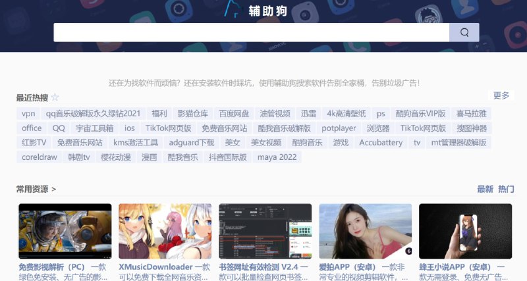Select the vpn hot search tag
Image resolution: width=527 pixels, height=281 pixels.
pyautogui.click(x=28, y=113)
